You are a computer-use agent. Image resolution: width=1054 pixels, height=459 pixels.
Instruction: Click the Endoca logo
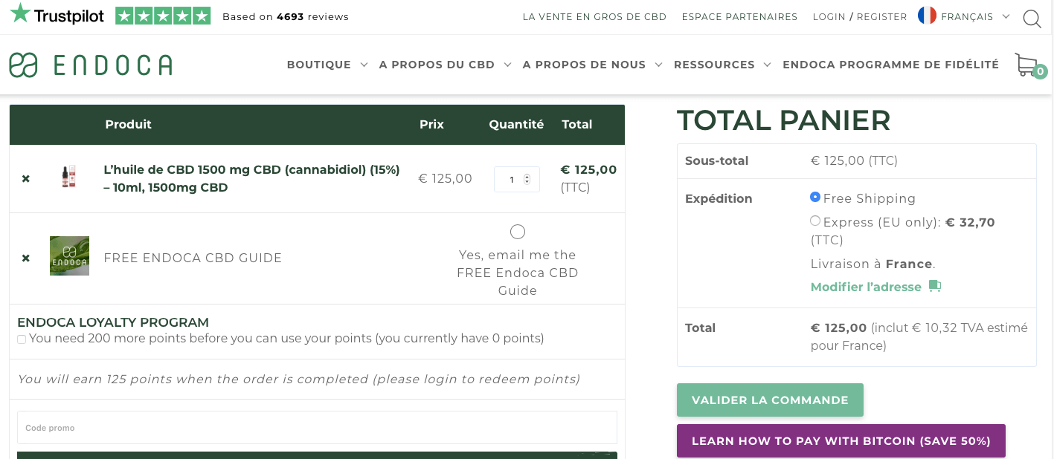[91, 65]
